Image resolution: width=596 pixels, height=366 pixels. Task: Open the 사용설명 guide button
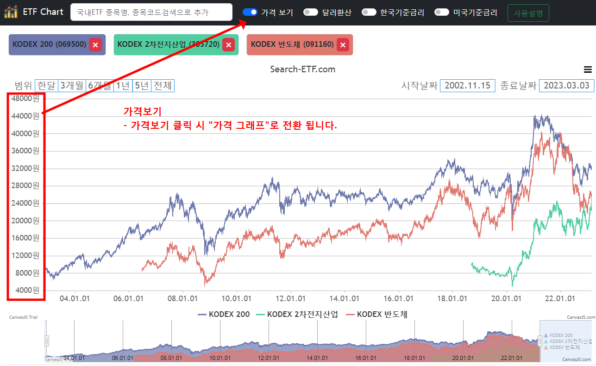(528, 13)
